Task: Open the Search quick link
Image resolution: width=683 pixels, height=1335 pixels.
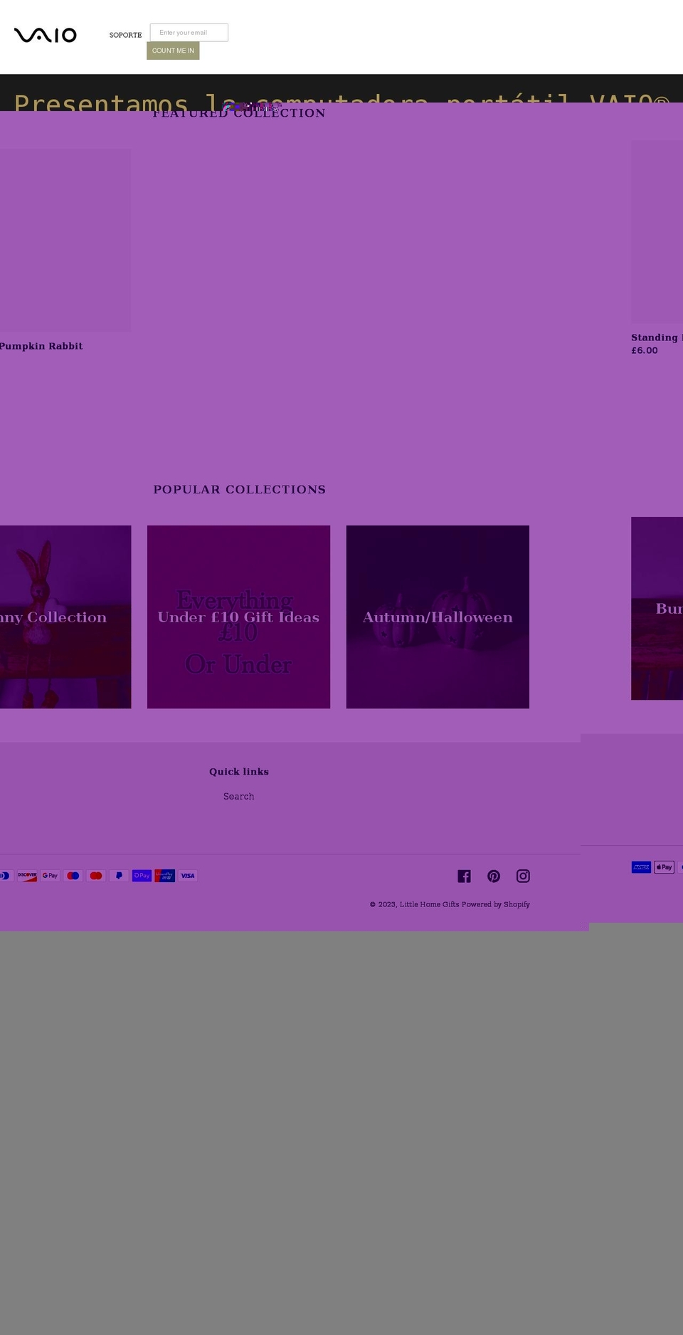Action: click(x=238, y=796)
